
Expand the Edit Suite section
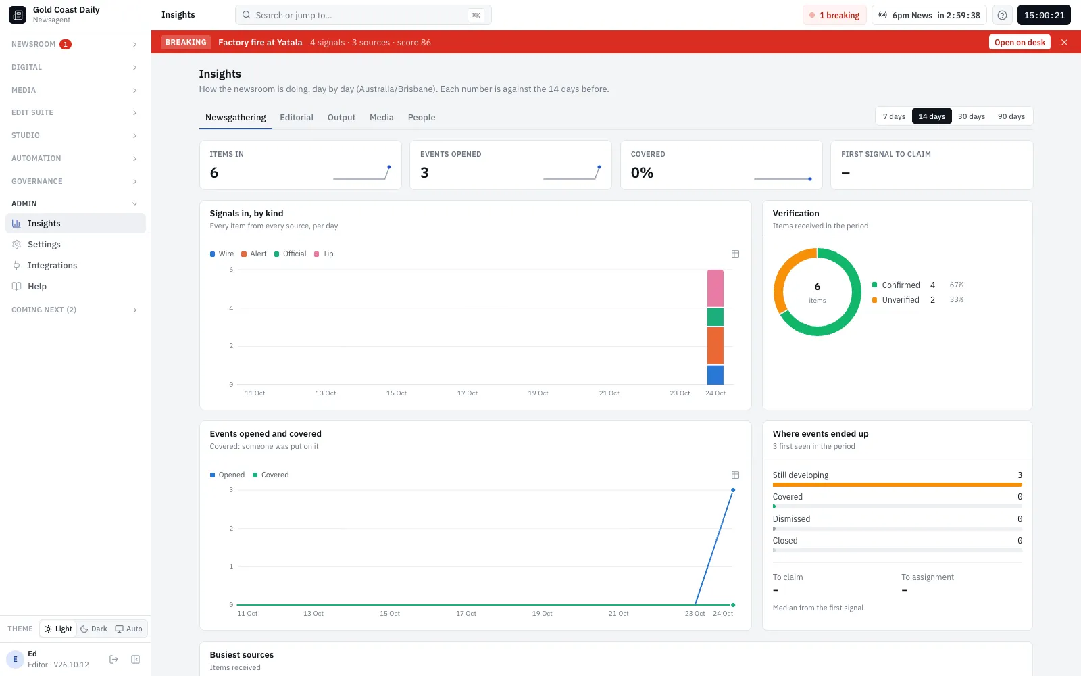pyautogui.click(x=75, y=112)
